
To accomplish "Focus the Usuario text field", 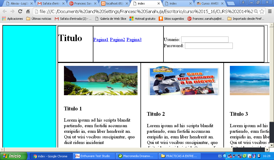I will [205, 39].
